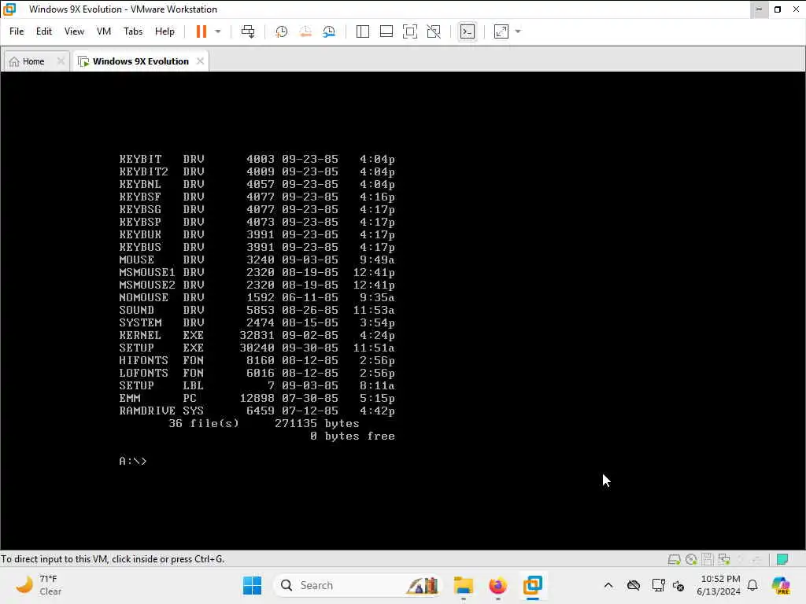Open the Help menu

tap(165, 31)
